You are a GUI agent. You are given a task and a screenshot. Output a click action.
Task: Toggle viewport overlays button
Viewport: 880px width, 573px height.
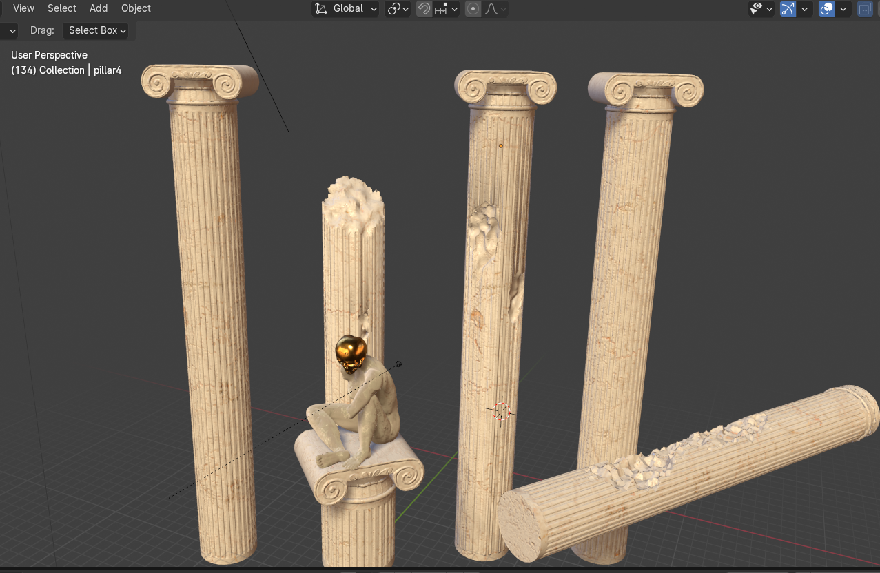(826, 9)
